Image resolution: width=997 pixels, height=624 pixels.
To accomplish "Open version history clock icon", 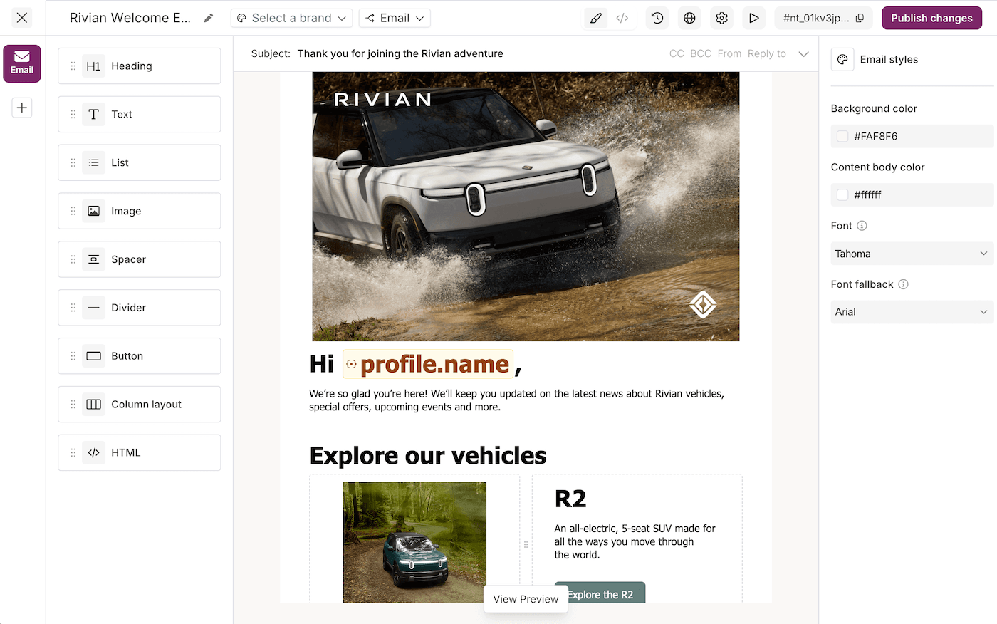I will click(657, 18).
